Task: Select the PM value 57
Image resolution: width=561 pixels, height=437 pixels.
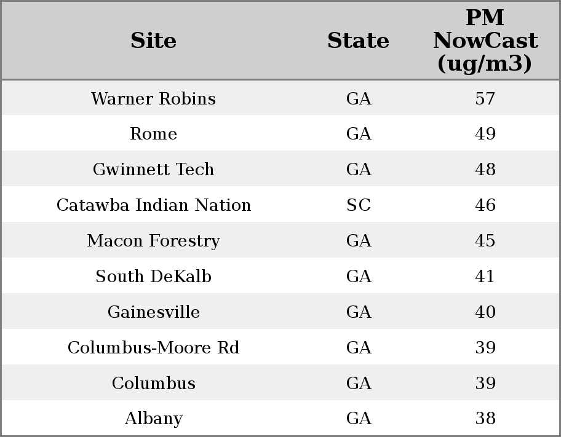Action: point(485,99)
